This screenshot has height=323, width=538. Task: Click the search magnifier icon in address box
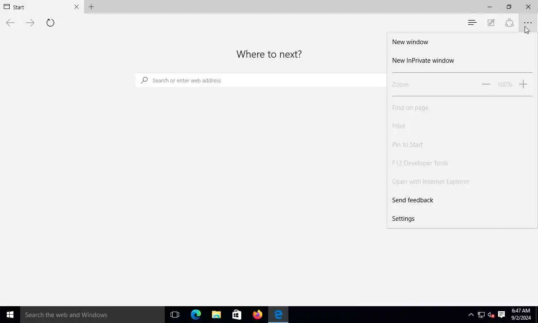(x=144, y=80)
